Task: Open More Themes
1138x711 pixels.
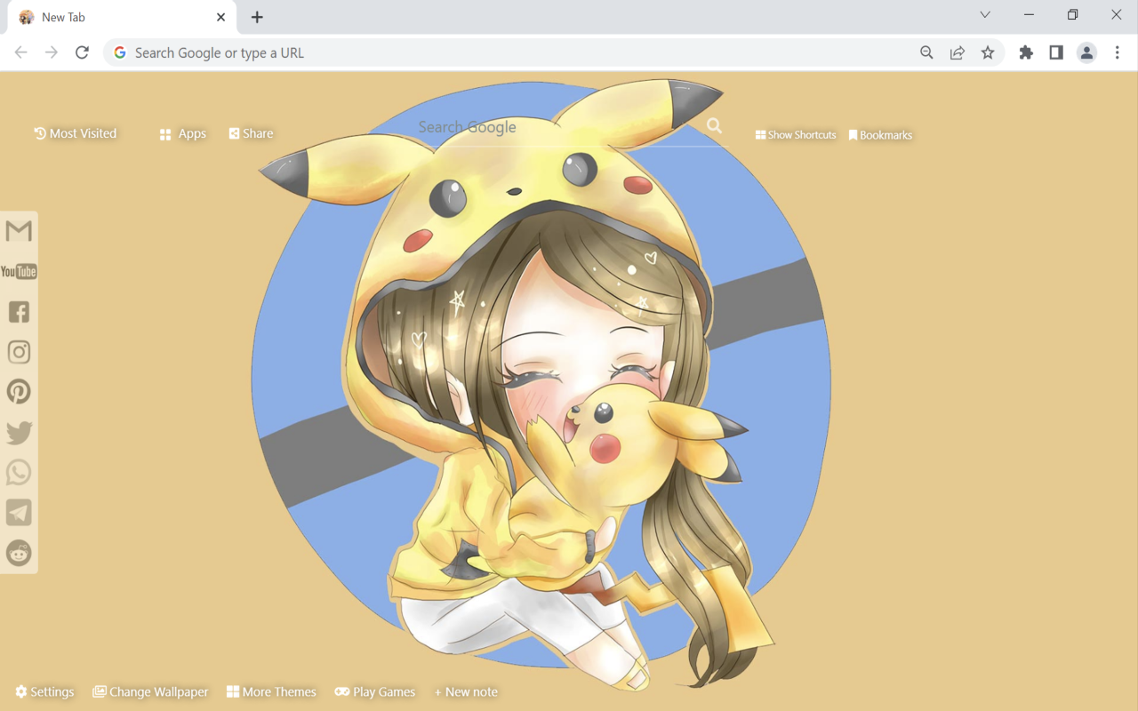Action: (271, 691)
